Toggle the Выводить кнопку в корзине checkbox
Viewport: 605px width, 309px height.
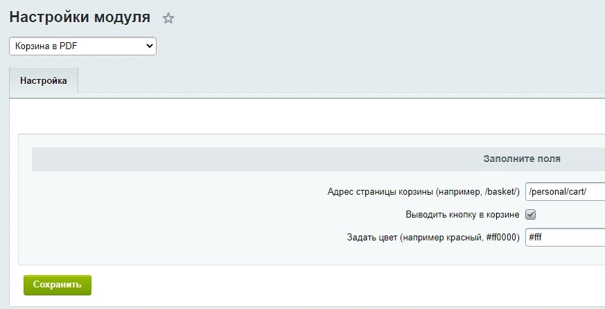coord(531,215)
